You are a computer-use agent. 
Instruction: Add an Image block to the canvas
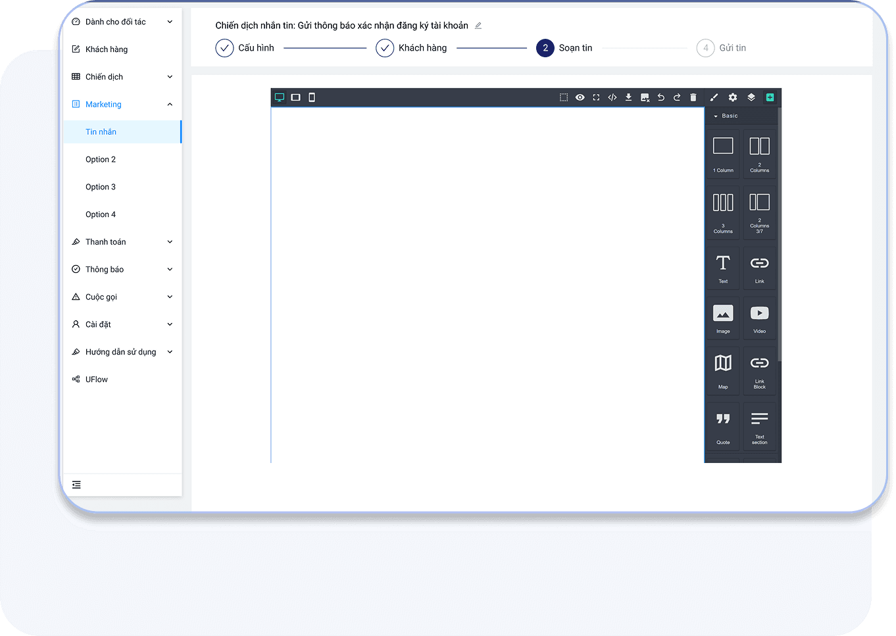[x=722, y=318]
